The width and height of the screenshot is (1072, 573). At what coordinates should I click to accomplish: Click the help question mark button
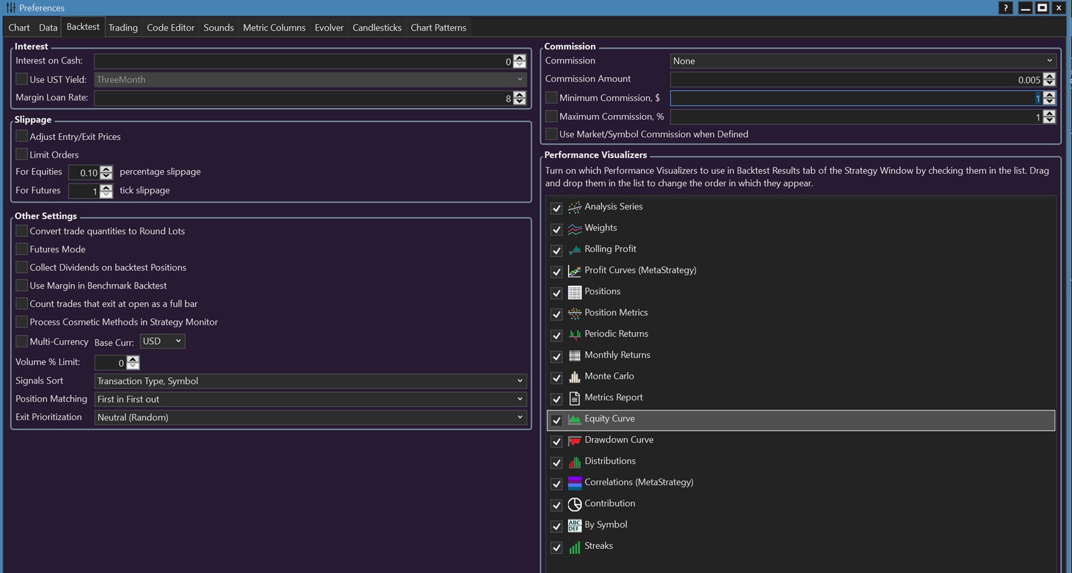point(1005,8)
